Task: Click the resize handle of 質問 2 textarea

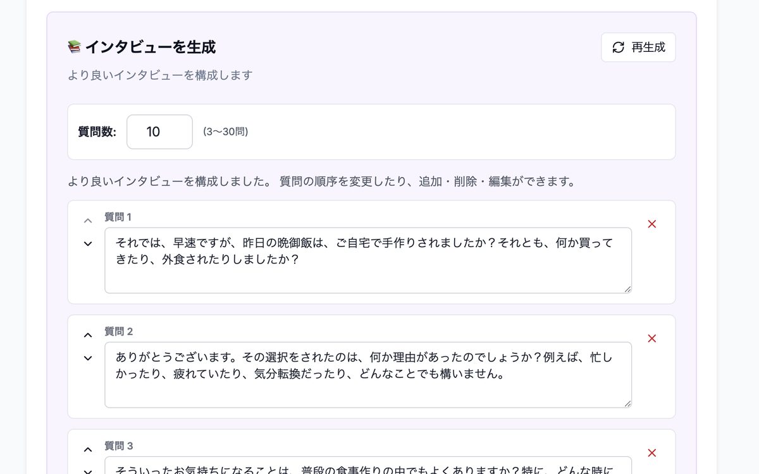Action: pyautogui.click(x=627, y=403)
